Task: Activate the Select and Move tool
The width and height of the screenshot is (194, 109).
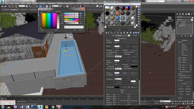Action: point(40,6)
